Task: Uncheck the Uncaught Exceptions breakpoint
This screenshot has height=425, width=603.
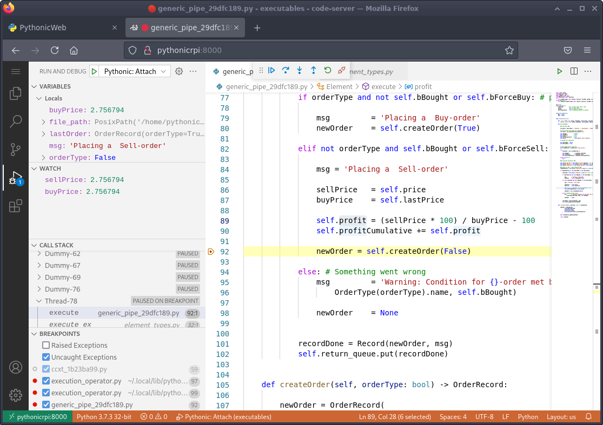Action: [x=46, y=357]
